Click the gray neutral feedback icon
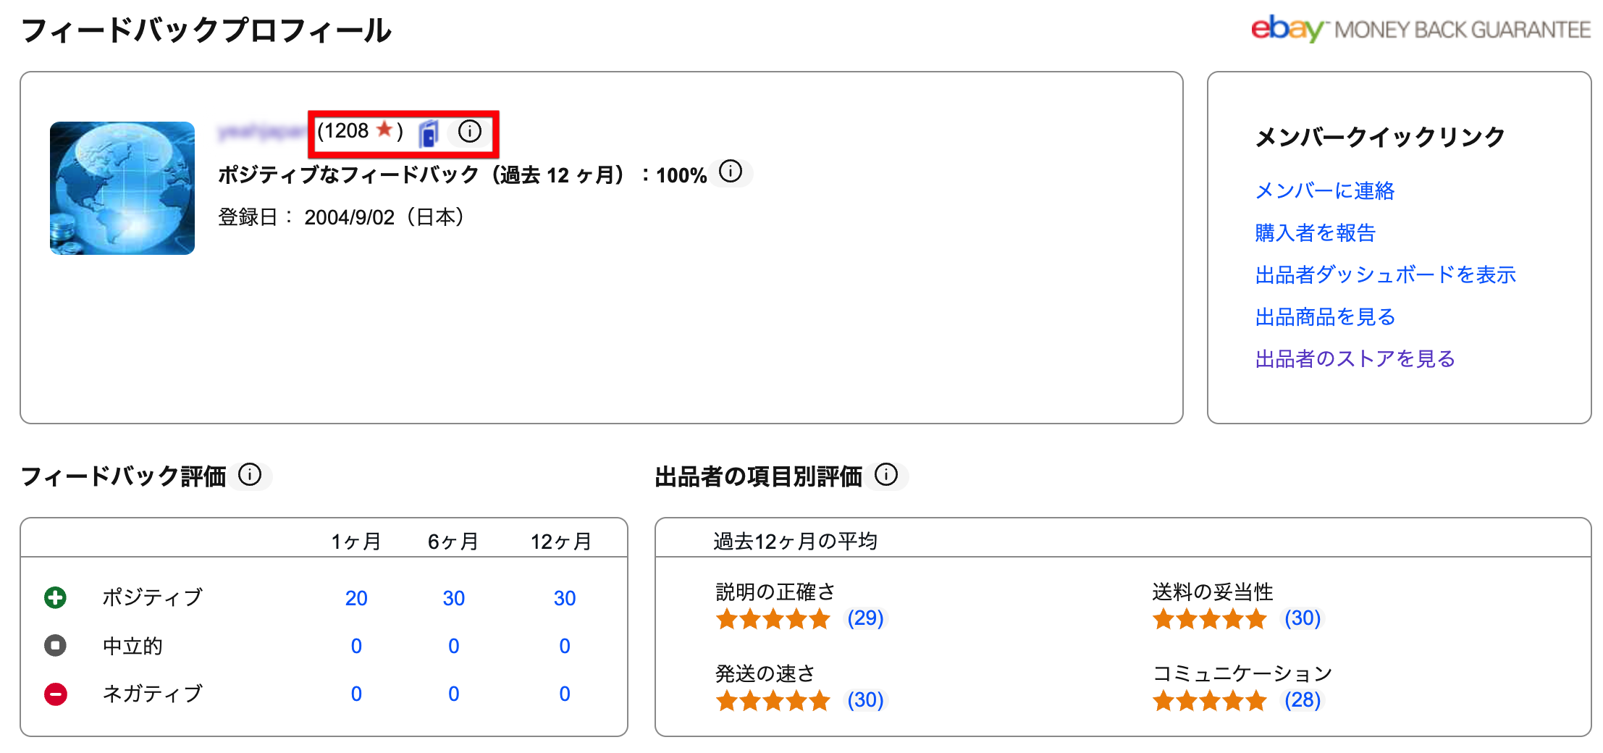1603x753 pixels. pyautogui.click(x=56, y=645)
